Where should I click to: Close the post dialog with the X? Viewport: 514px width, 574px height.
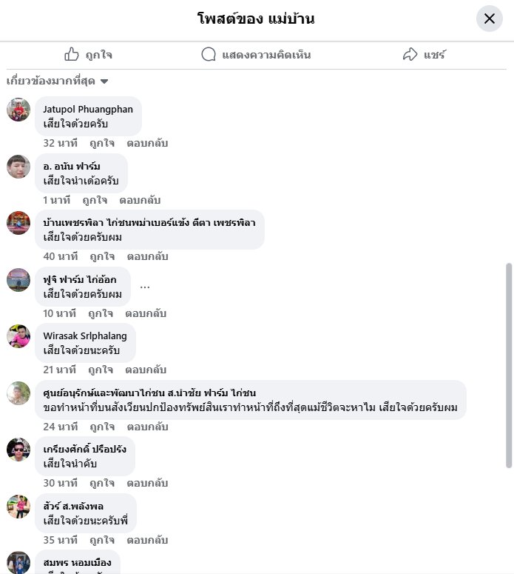coord(489,19)
